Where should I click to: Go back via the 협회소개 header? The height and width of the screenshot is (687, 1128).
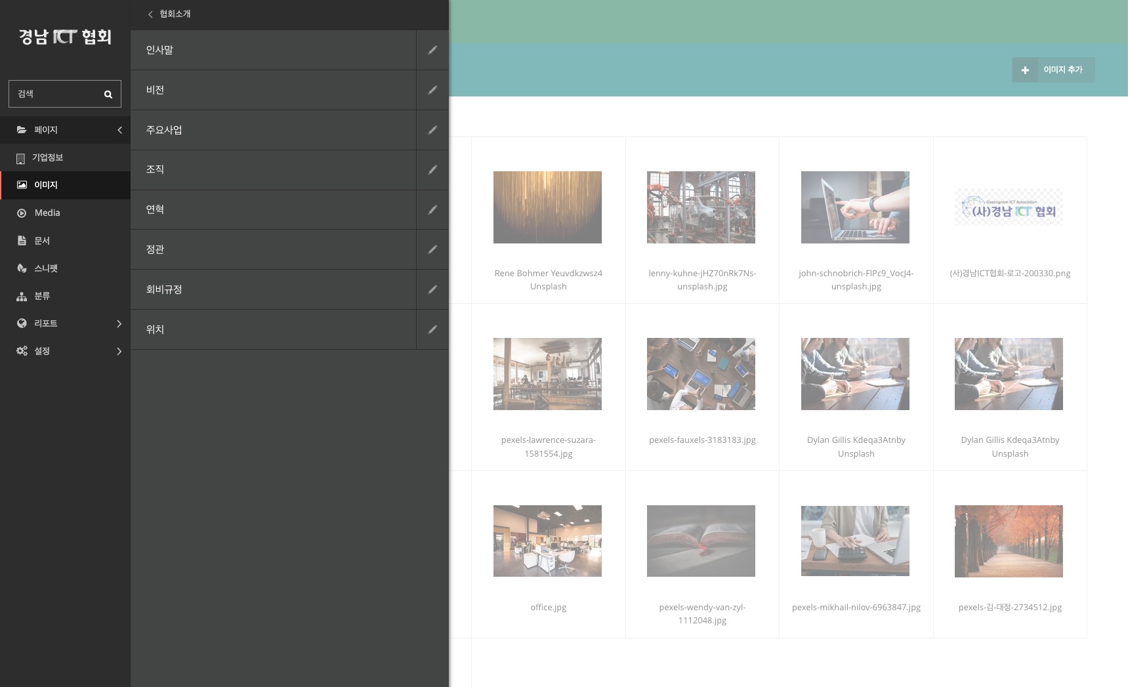pyautogui.click(x=169, y=14)
